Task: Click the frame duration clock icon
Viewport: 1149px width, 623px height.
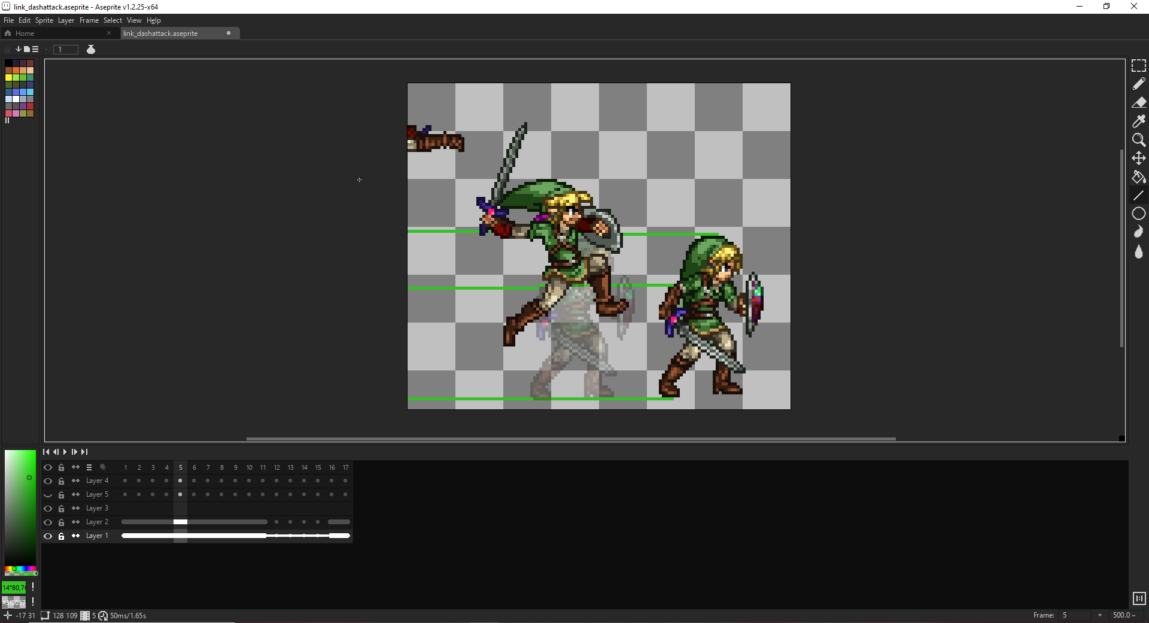Action: (x=103, y=615)
